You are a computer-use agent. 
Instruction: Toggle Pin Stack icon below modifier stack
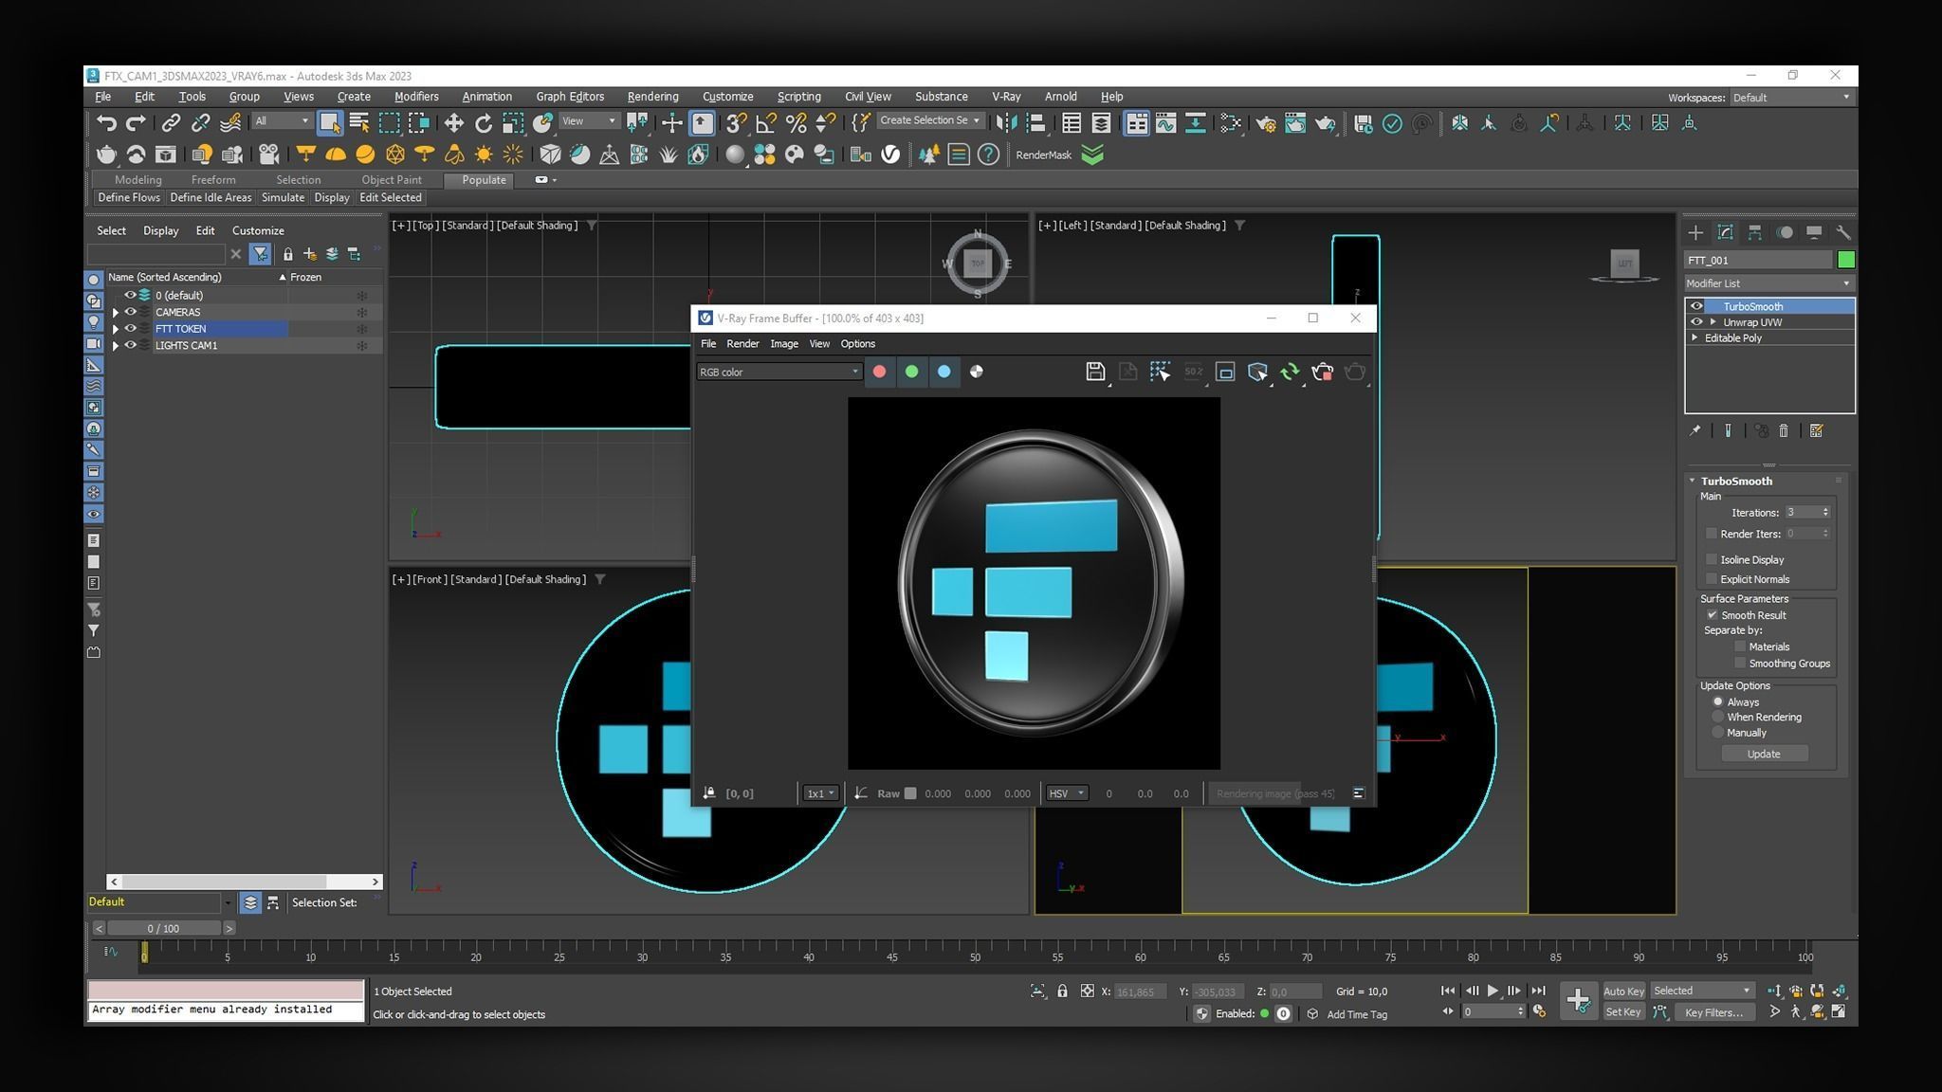[1695, 430]
